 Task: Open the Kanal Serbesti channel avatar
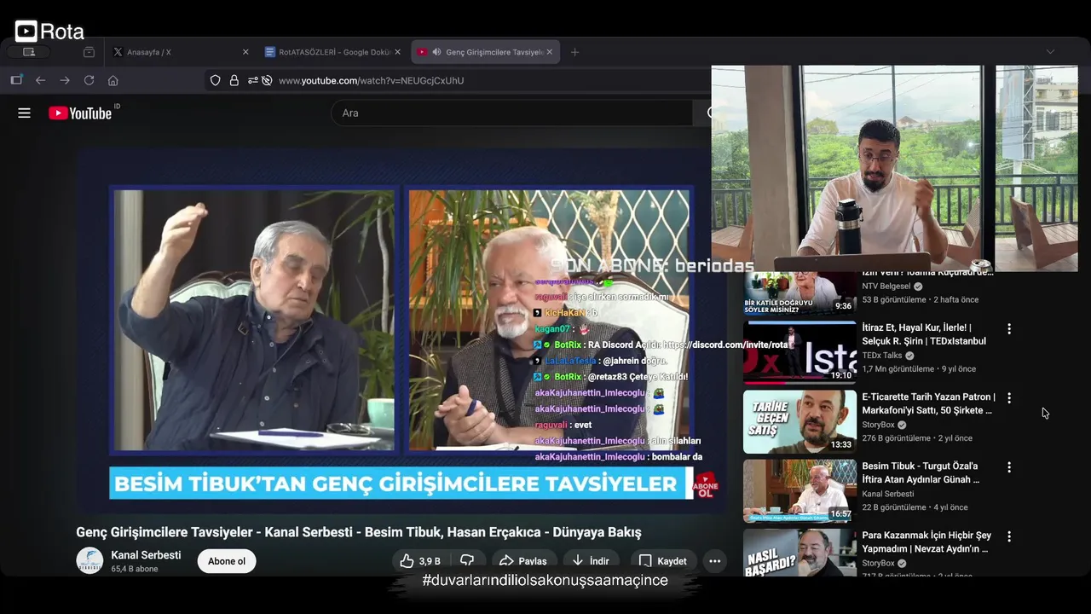point(89,560)
